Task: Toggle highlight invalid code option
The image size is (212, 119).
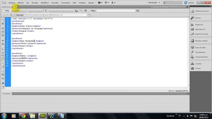Action: tap(3, 53)
